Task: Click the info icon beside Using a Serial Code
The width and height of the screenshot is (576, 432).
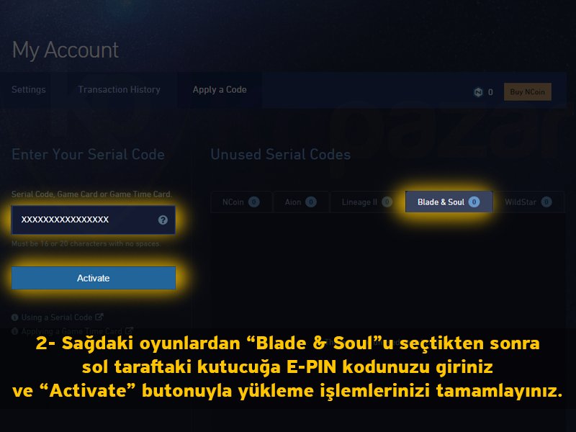Action: (14, 317)
